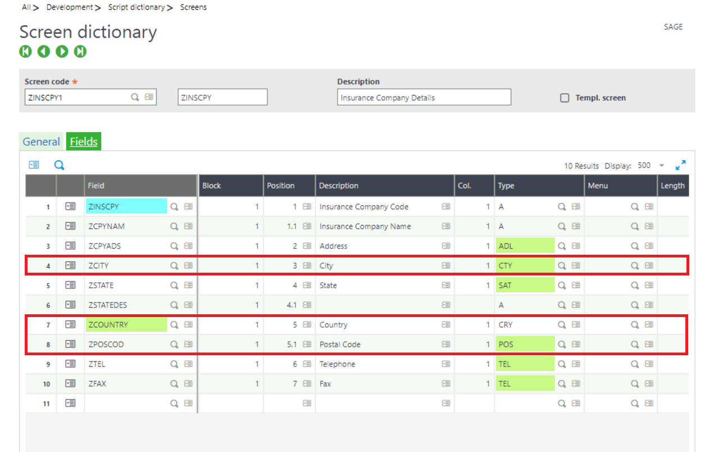Open the Screen code lookup magnifier
Viewport: 714px width, 452px height.
coord(135,97)
